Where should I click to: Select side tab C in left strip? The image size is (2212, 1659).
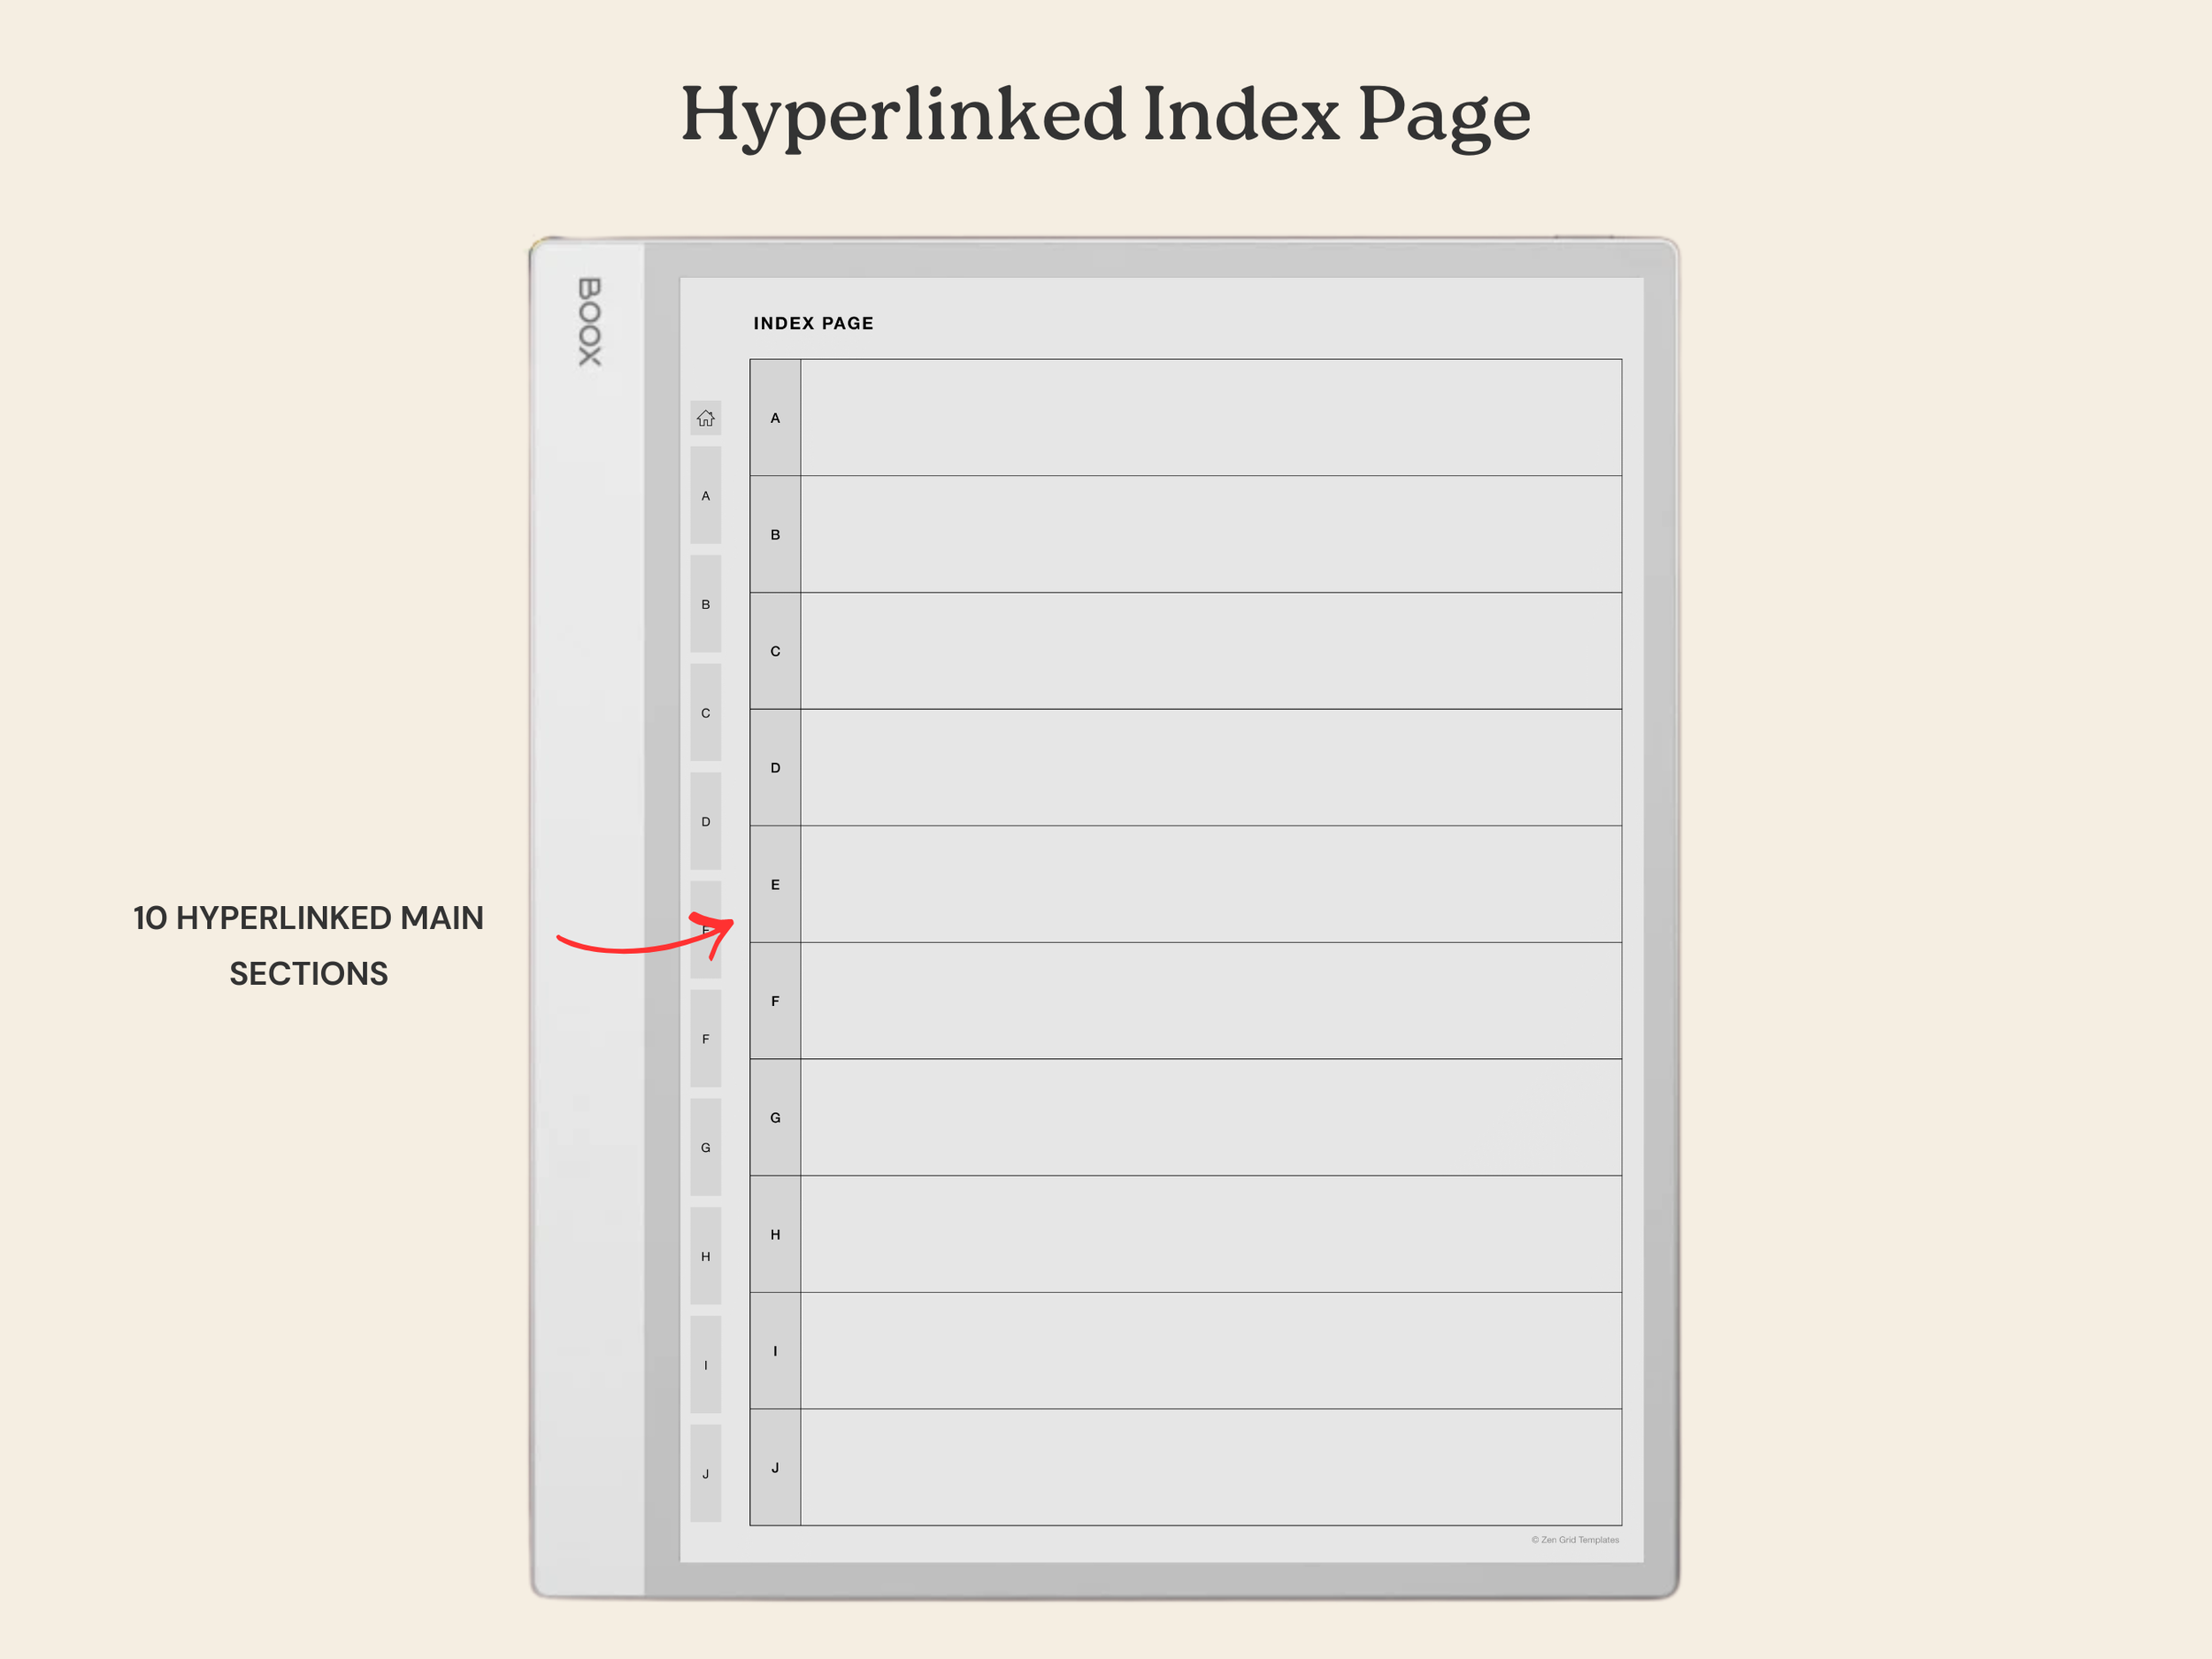coord(705,713)
